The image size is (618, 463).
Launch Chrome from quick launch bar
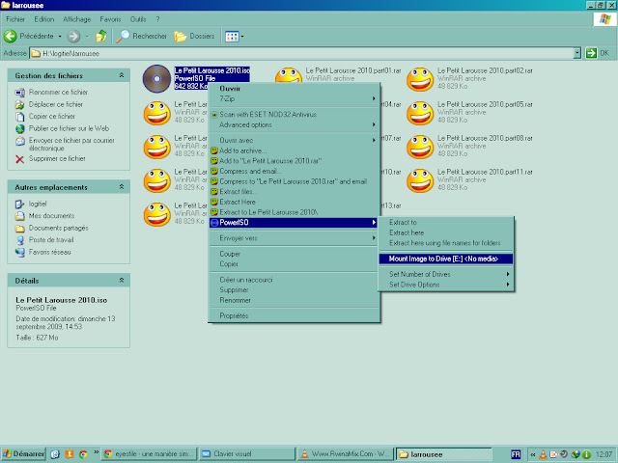click(x=83, y=454)
